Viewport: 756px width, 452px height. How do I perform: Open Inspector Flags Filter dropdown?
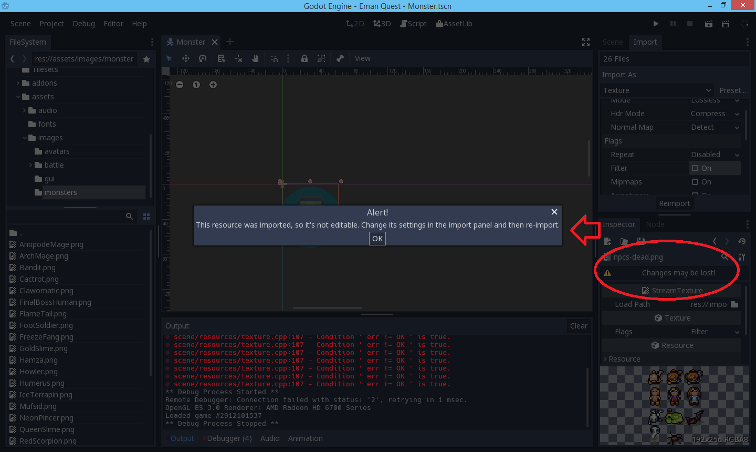715,332
